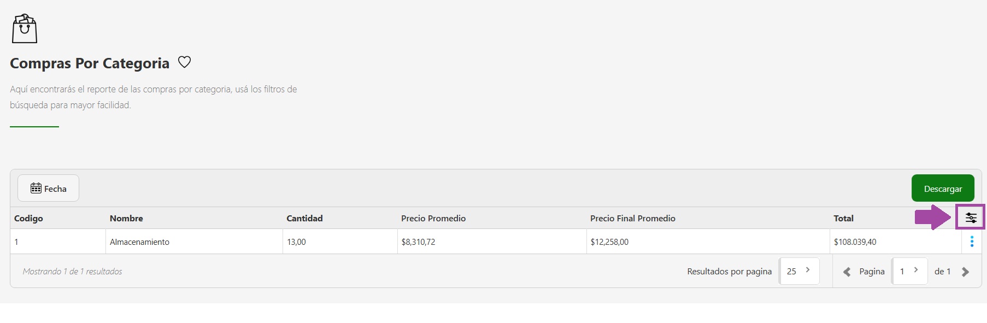Go to previous page arrow

pyautogui.click(x=847, y=272)
